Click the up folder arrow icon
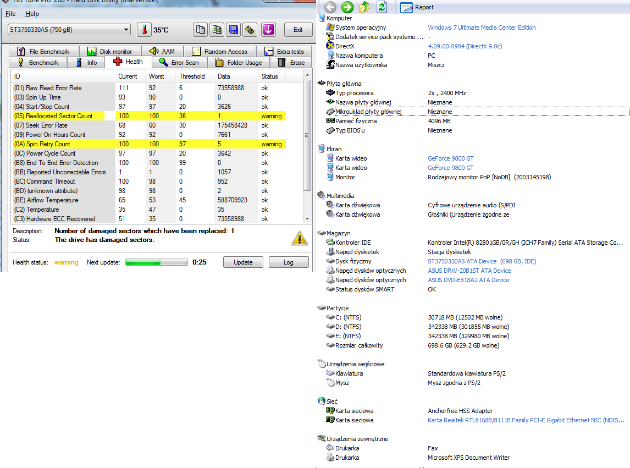Screen dimensions: 630x468 (364, 7)
